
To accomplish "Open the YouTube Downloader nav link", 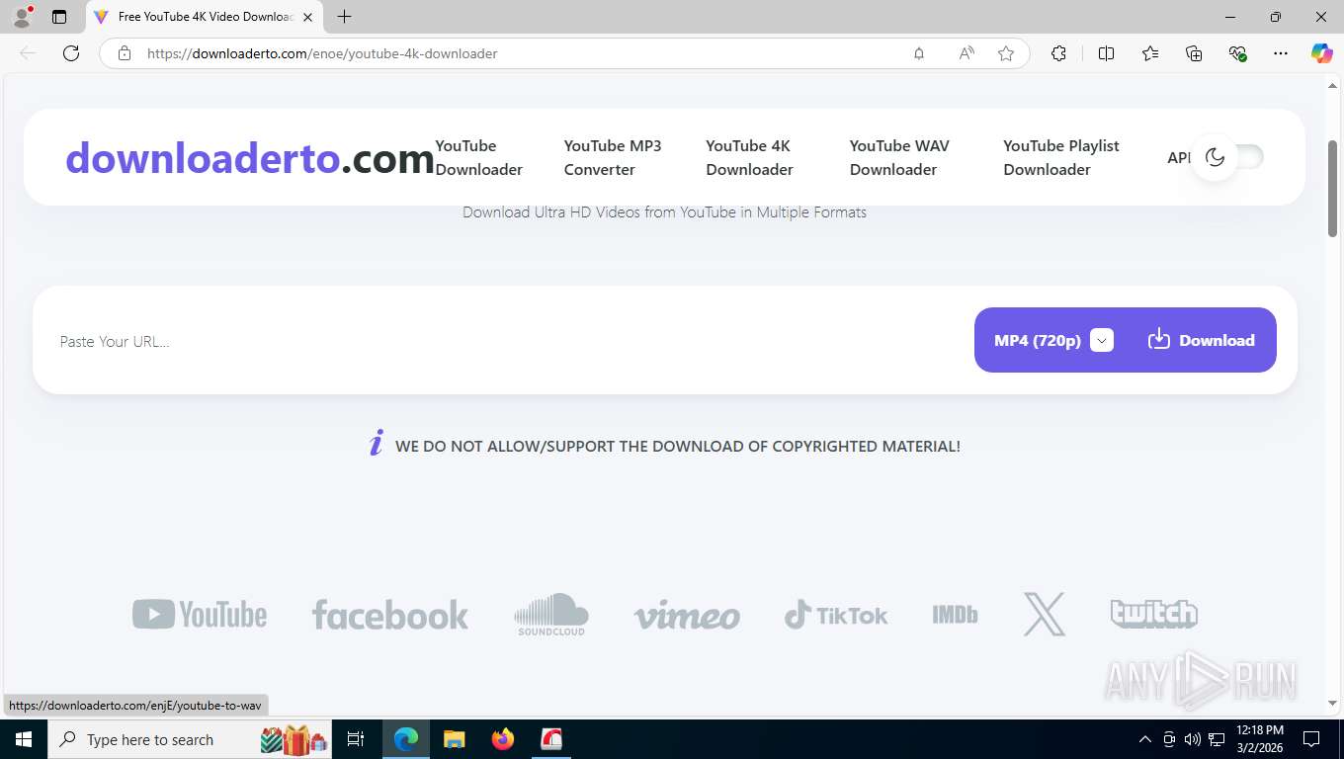I will pos(479,158).
